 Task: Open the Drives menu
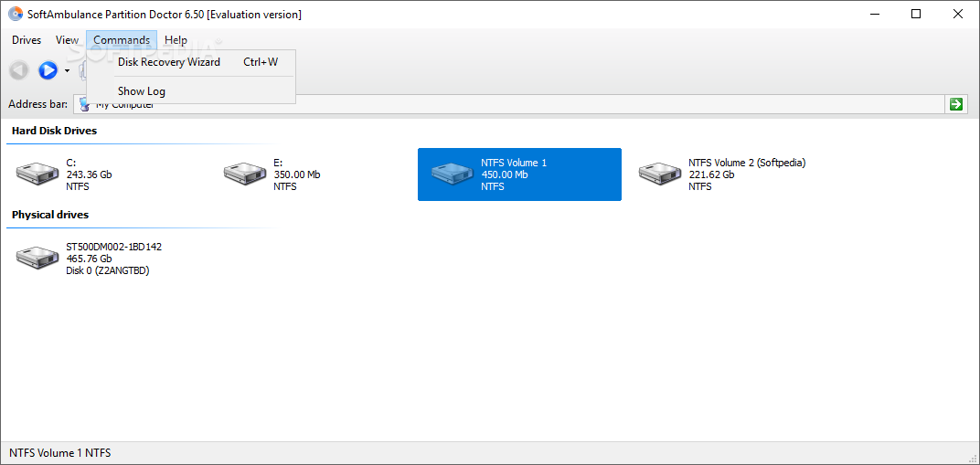[27, 40]
